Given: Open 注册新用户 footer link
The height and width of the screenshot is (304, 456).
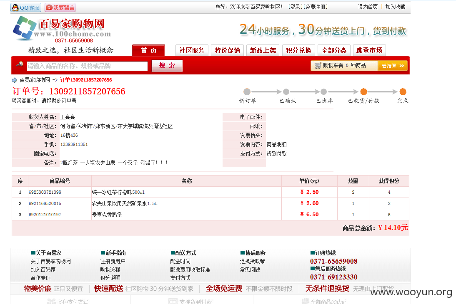Looking at the screenshot, I should coord(113,261).
